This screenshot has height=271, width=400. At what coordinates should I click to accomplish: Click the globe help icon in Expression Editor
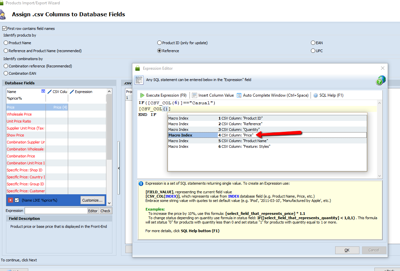click(381, 80)
